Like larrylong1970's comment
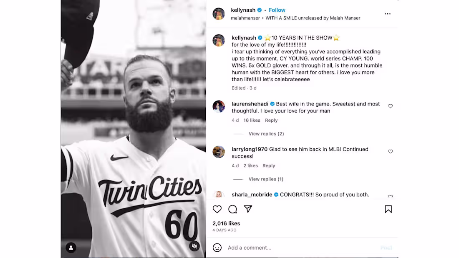This screenshot has height=258, width=459. click(391, 152)
